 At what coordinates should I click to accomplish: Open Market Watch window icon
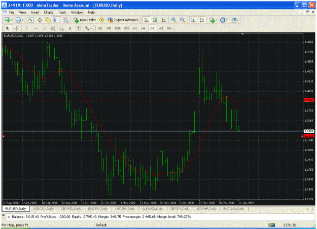coord(31,20)
